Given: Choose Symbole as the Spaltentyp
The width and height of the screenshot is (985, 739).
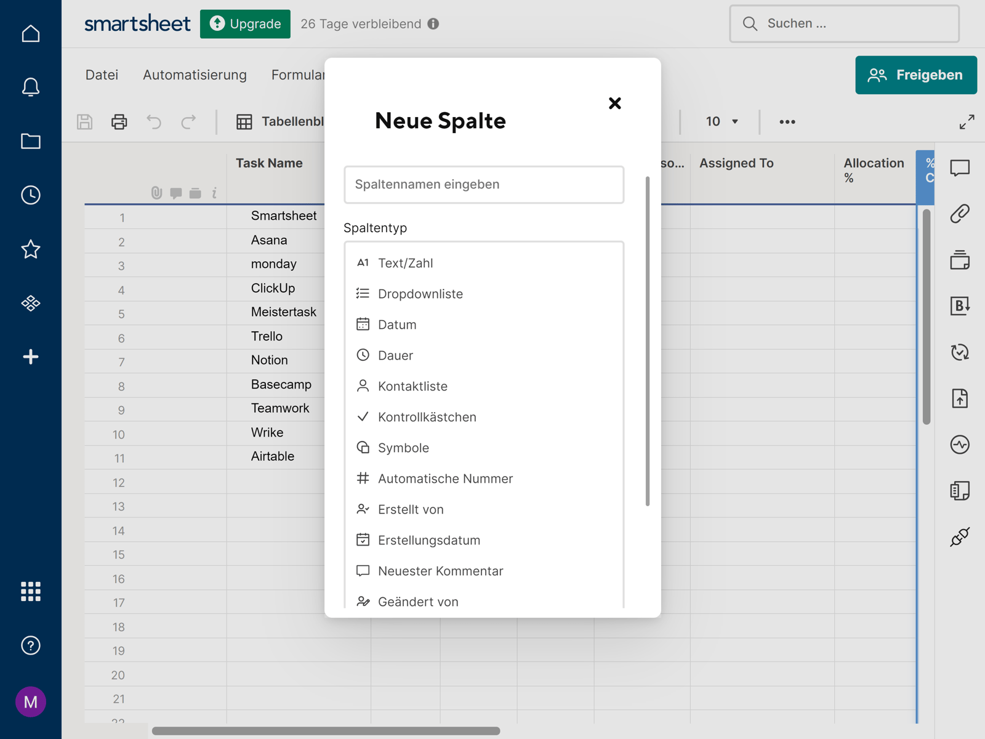Looking at the screenshot, I should click(x=403, y=448).
